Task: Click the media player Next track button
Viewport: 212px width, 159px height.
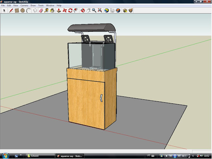Action: point(179,156)
